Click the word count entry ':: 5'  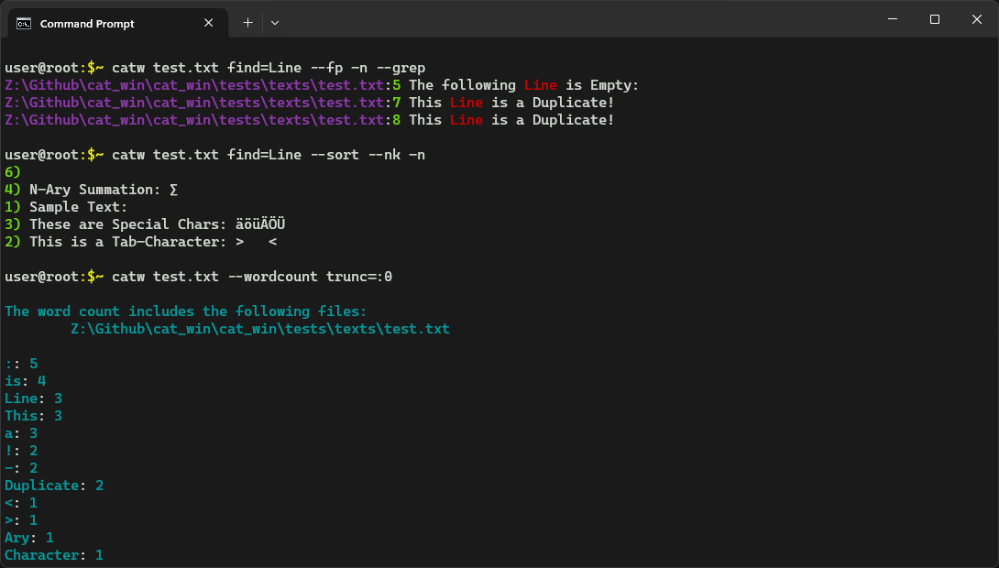point(21,364)
